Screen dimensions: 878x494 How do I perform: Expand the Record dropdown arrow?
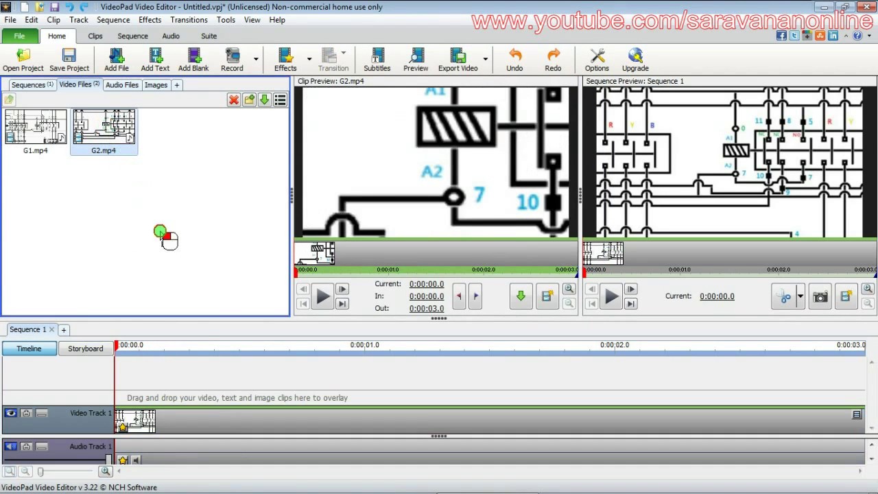(256, 59)
